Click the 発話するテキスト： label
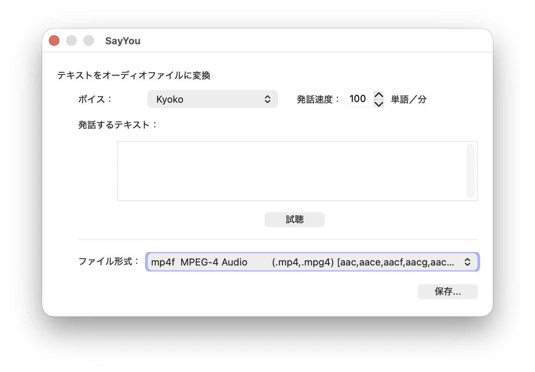Image resolution: width=535 pixels, height=372 pixels. coord(118,125)
